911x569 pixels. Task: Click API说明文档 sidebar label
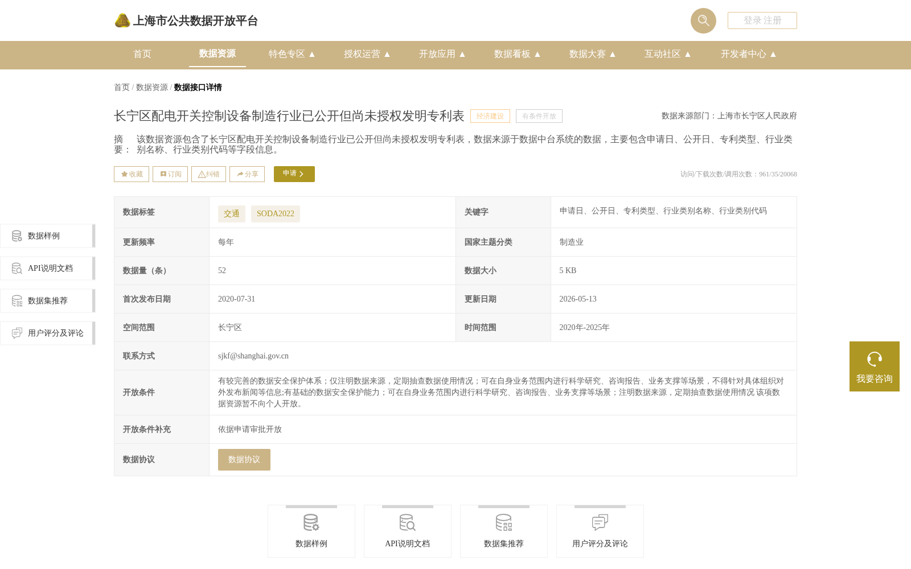tap(50, 269)
